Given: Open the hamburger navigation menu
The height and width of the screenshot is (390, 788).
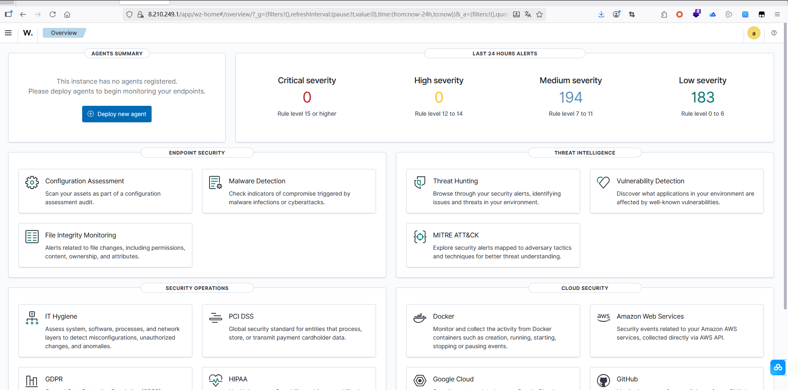Looking at the screenshot, I should click(x=8, y=33).
